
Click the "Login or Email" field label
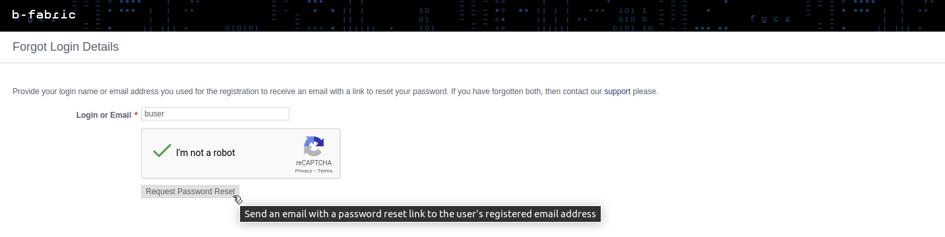click(104, 115)
